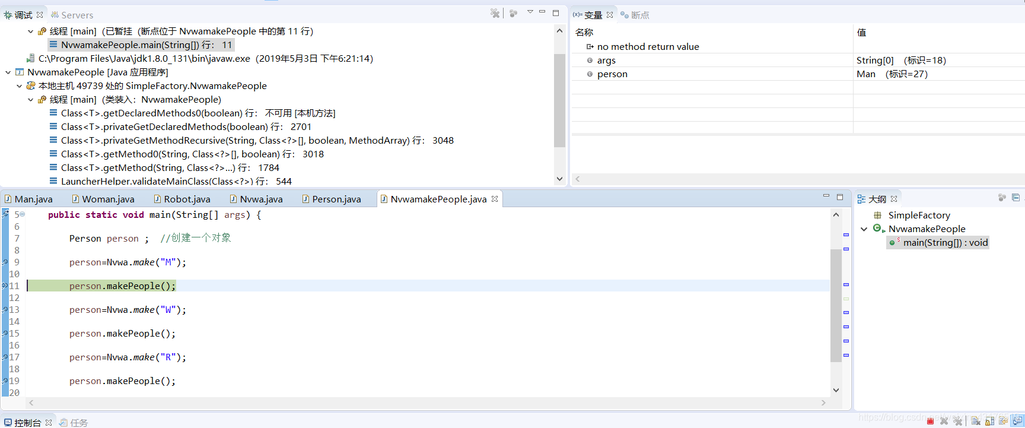Click Remove All Terminated Launches icon in Debug view
Screen dimensions: 1025x428
click(495, 13)
